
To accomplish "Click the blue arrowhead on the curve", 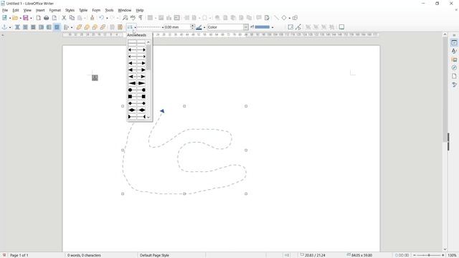I will click(x=162, y=111).
